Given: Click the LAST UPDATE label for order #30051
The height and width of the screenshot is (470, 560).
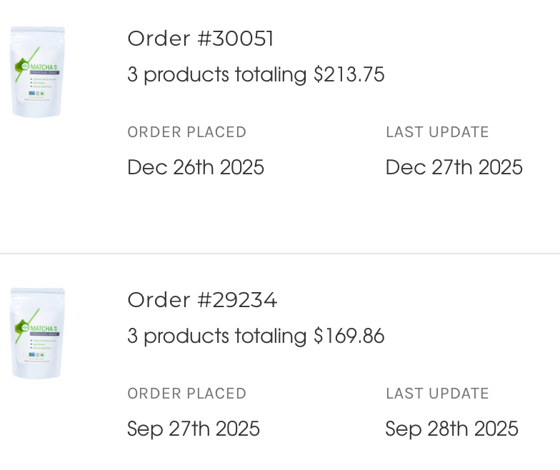Looking at the screenshot, I should pyautogui.click(x=437, y=132).
